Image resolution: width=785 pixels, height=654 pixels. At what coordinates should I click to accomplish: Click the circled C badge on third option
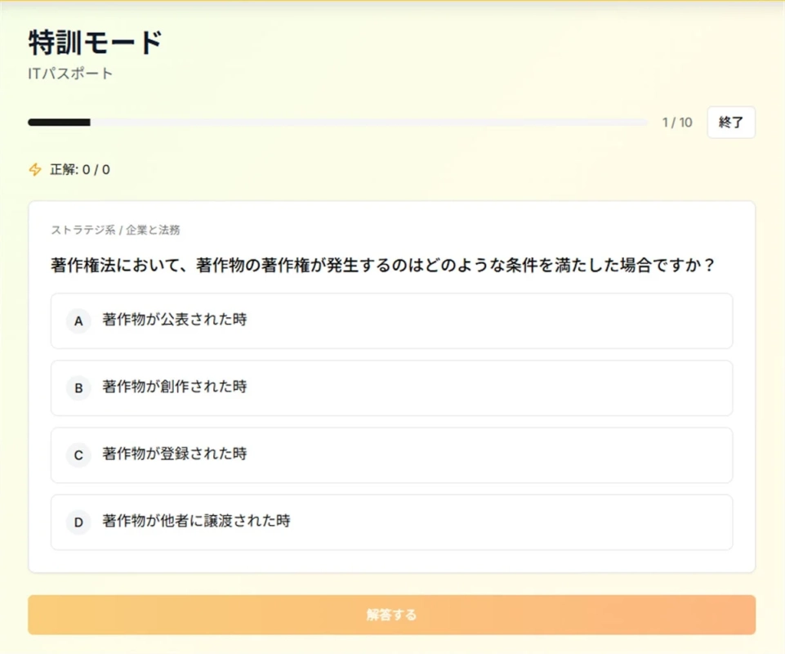pyautogui.click(x=78, y=455)
